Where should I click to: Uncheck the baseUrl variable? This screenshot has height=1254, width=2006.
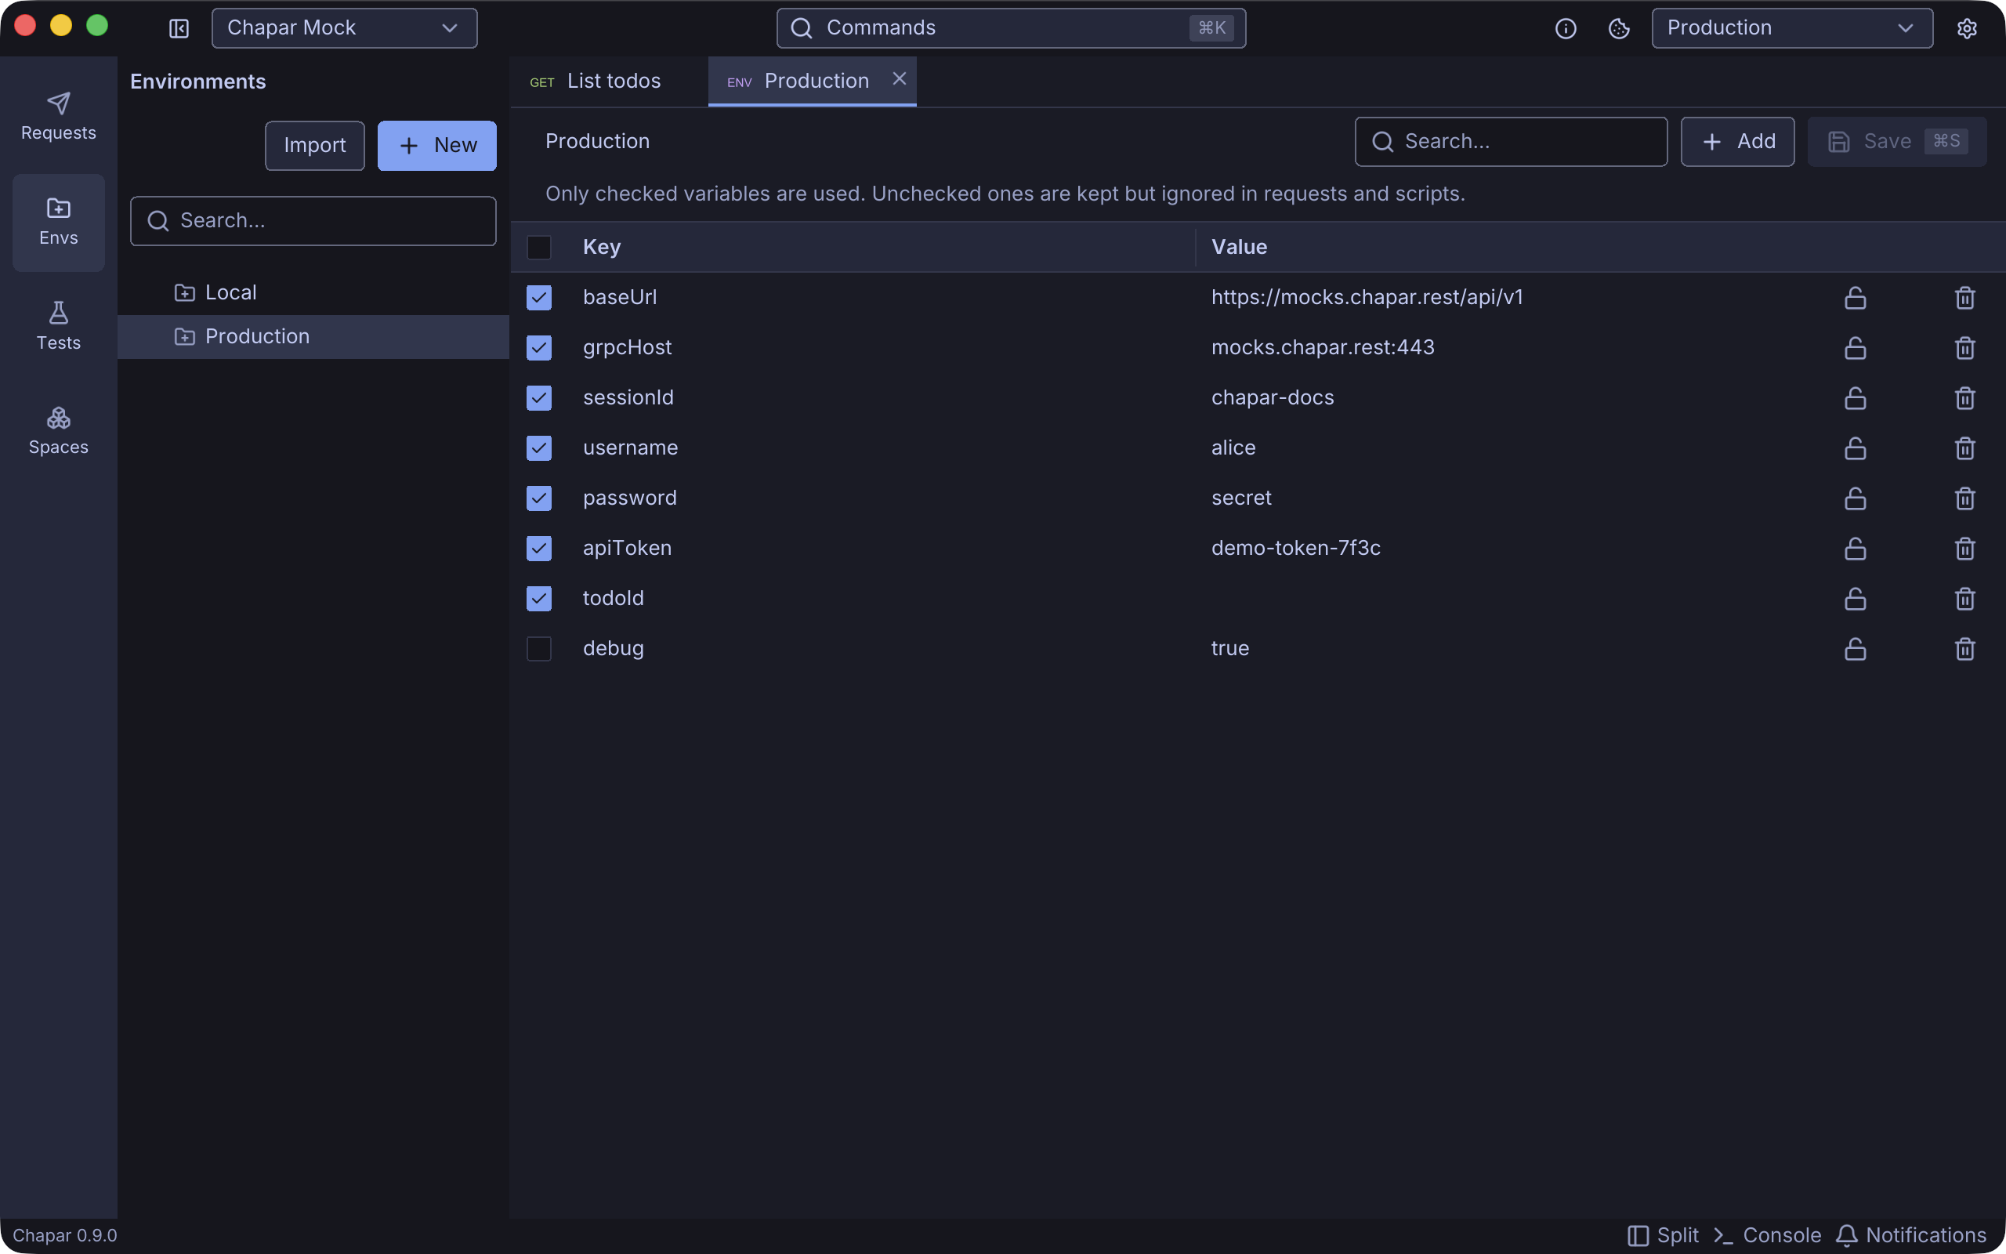pos(539,298)
